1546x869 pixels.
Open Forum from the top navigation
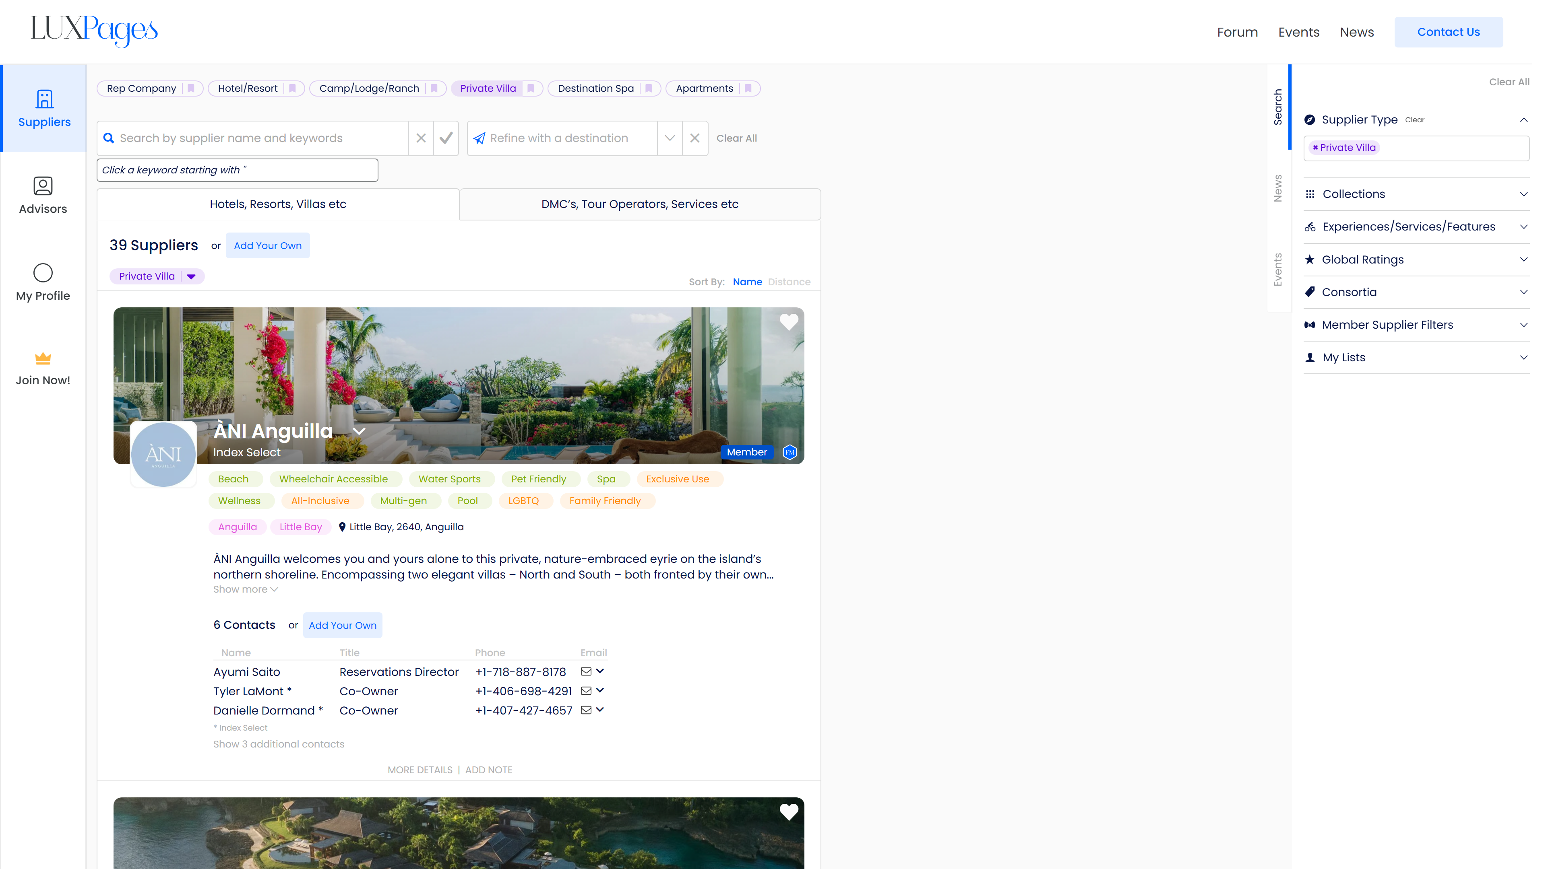click(1237, 32)
